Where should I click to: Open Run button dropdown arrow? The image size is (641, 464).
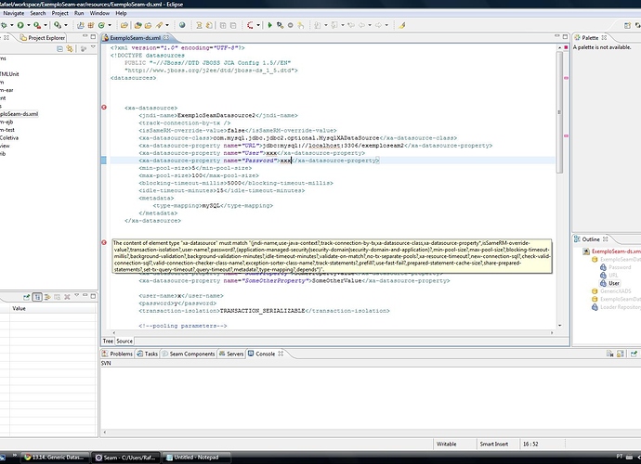click(28, 25)
